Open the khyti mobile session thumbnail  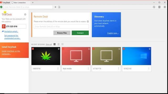pos(76,56)
